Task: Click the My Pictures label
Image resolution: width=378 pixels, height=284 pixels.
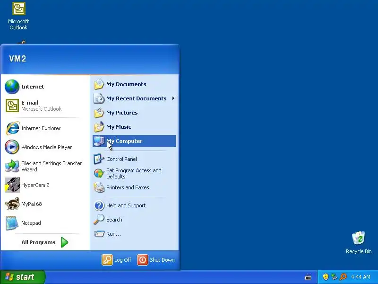Action: click(x=122, y=113)
